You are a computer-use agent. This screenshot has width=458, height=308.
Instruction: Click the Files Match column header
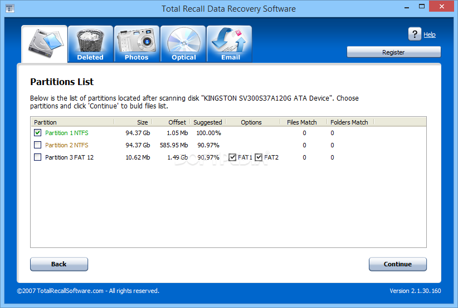point(304,122)
